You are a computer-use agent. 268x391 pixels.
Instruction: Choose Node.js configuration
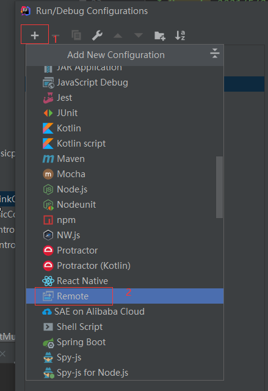pyautogui.click(x=125, y=189)
